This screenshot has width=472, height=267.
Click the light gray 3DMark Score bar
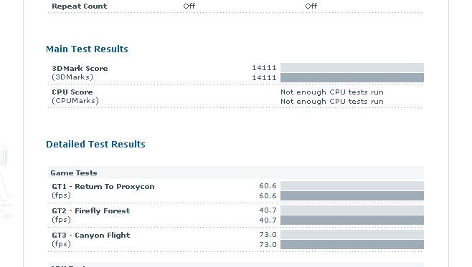click(352, 67)
